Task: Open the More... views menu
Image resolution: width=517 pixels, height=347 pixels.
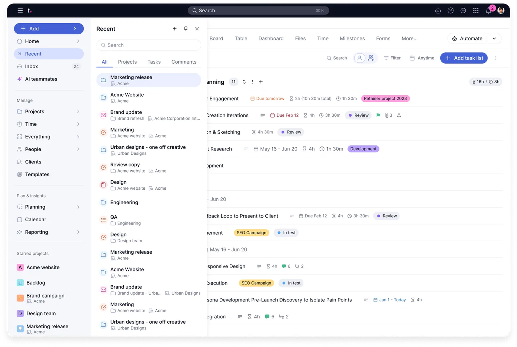Action: tap(409, 39)
